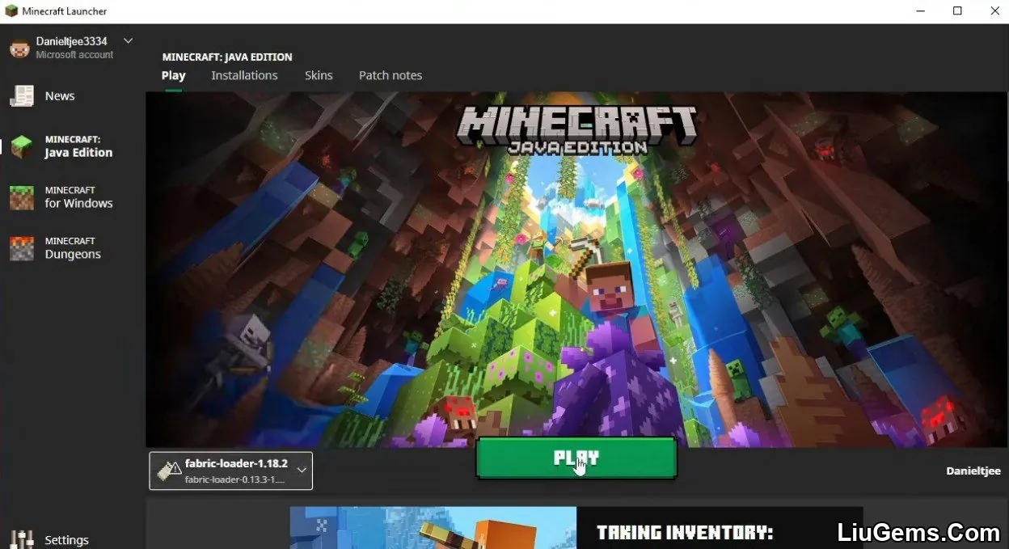
Task: Click the green PLAY button
Action: 576,458
